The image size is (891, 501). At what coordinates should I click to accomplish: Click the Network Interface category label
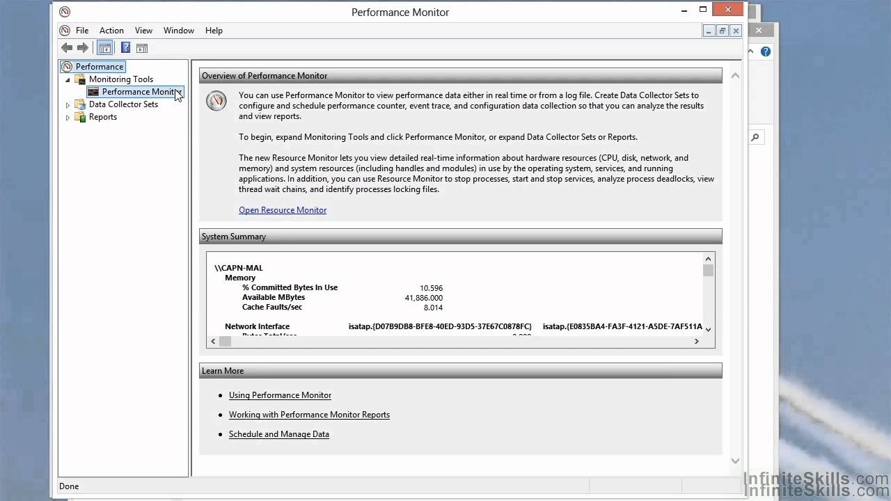(257, 326)
